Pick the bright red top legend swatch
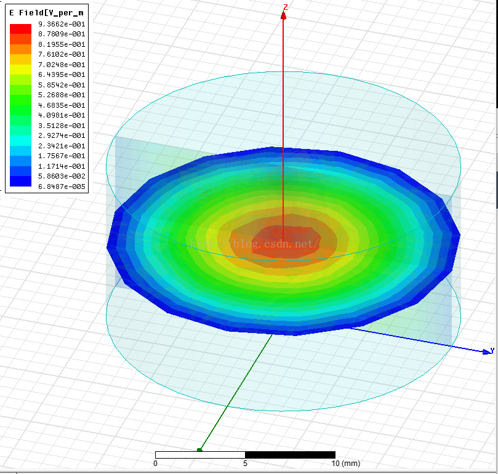The image size is (498, 474). tap(21, 29)
